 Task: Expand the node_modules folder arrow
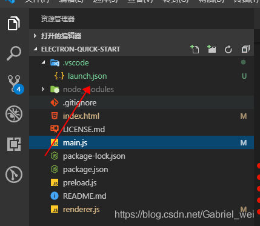point(43,89)
